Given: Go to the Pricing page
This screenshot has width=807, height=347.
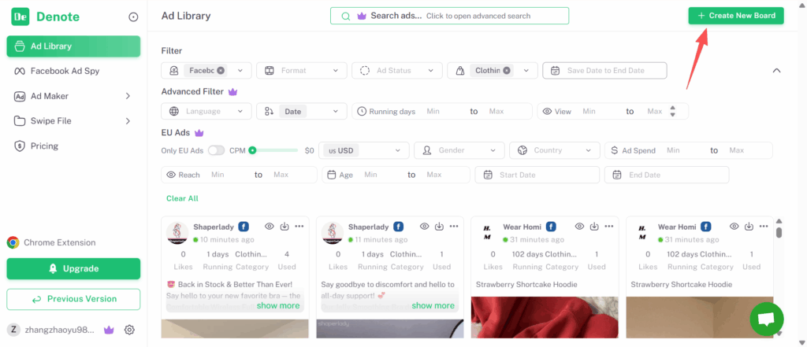Looking at the screenshot, I should [x=44, y=146].
